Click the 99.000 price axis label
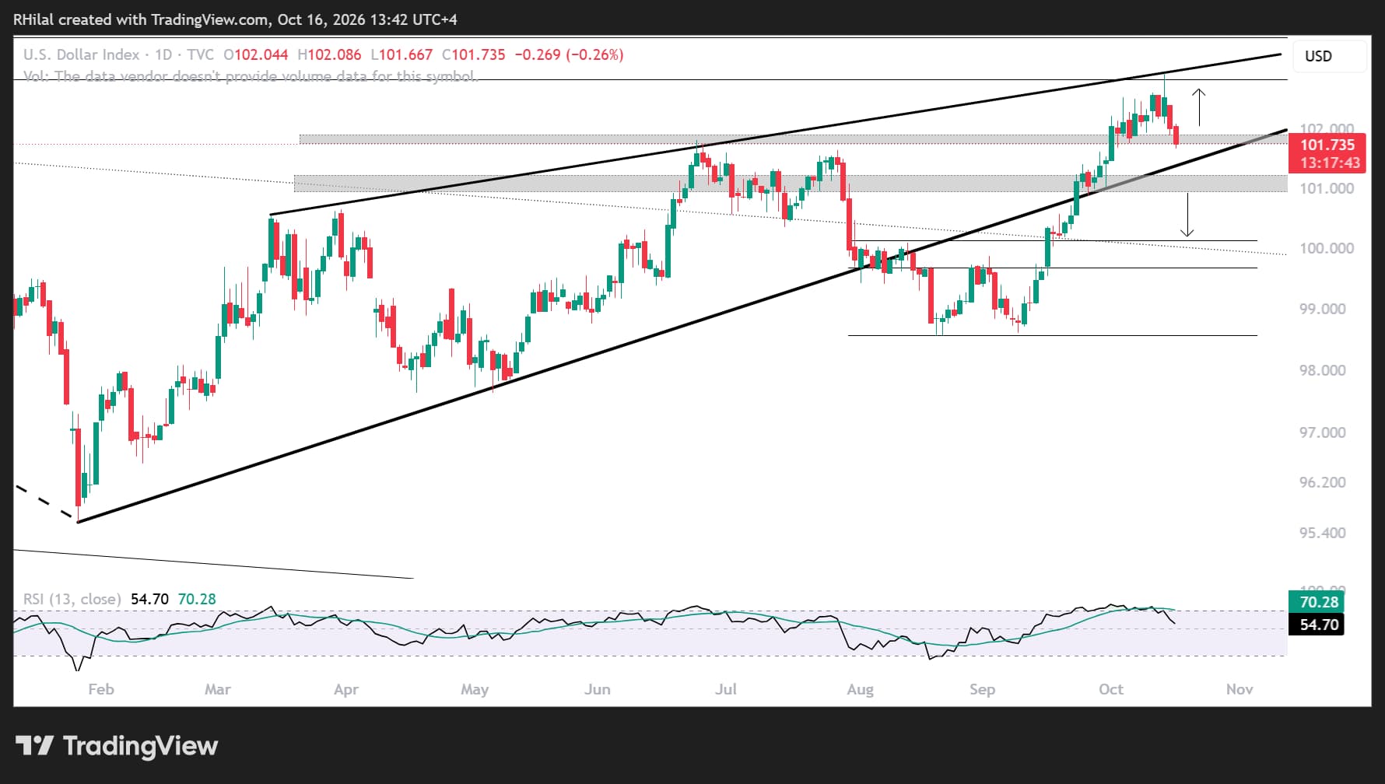The height and width of the screenshot is (784, 1385). point(1323,309)
